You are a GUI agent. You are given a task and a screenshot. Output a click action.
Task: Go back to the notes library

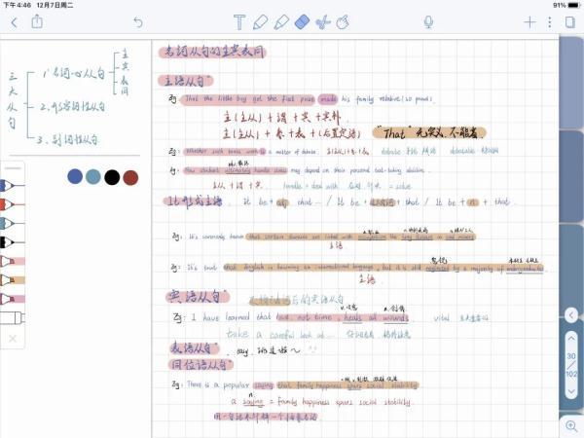tap(15, 22)
